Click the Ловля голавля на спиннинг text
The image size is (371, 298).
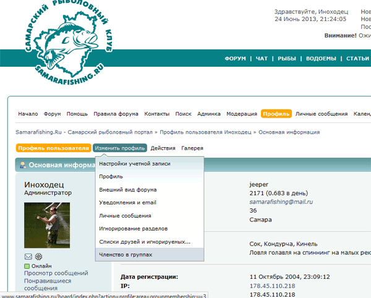pos(310,253)
